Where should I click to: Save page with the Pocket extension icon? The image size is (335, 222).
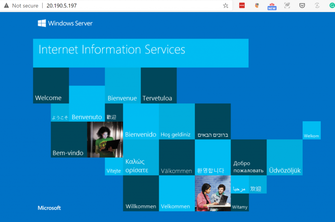pos(302,6)
